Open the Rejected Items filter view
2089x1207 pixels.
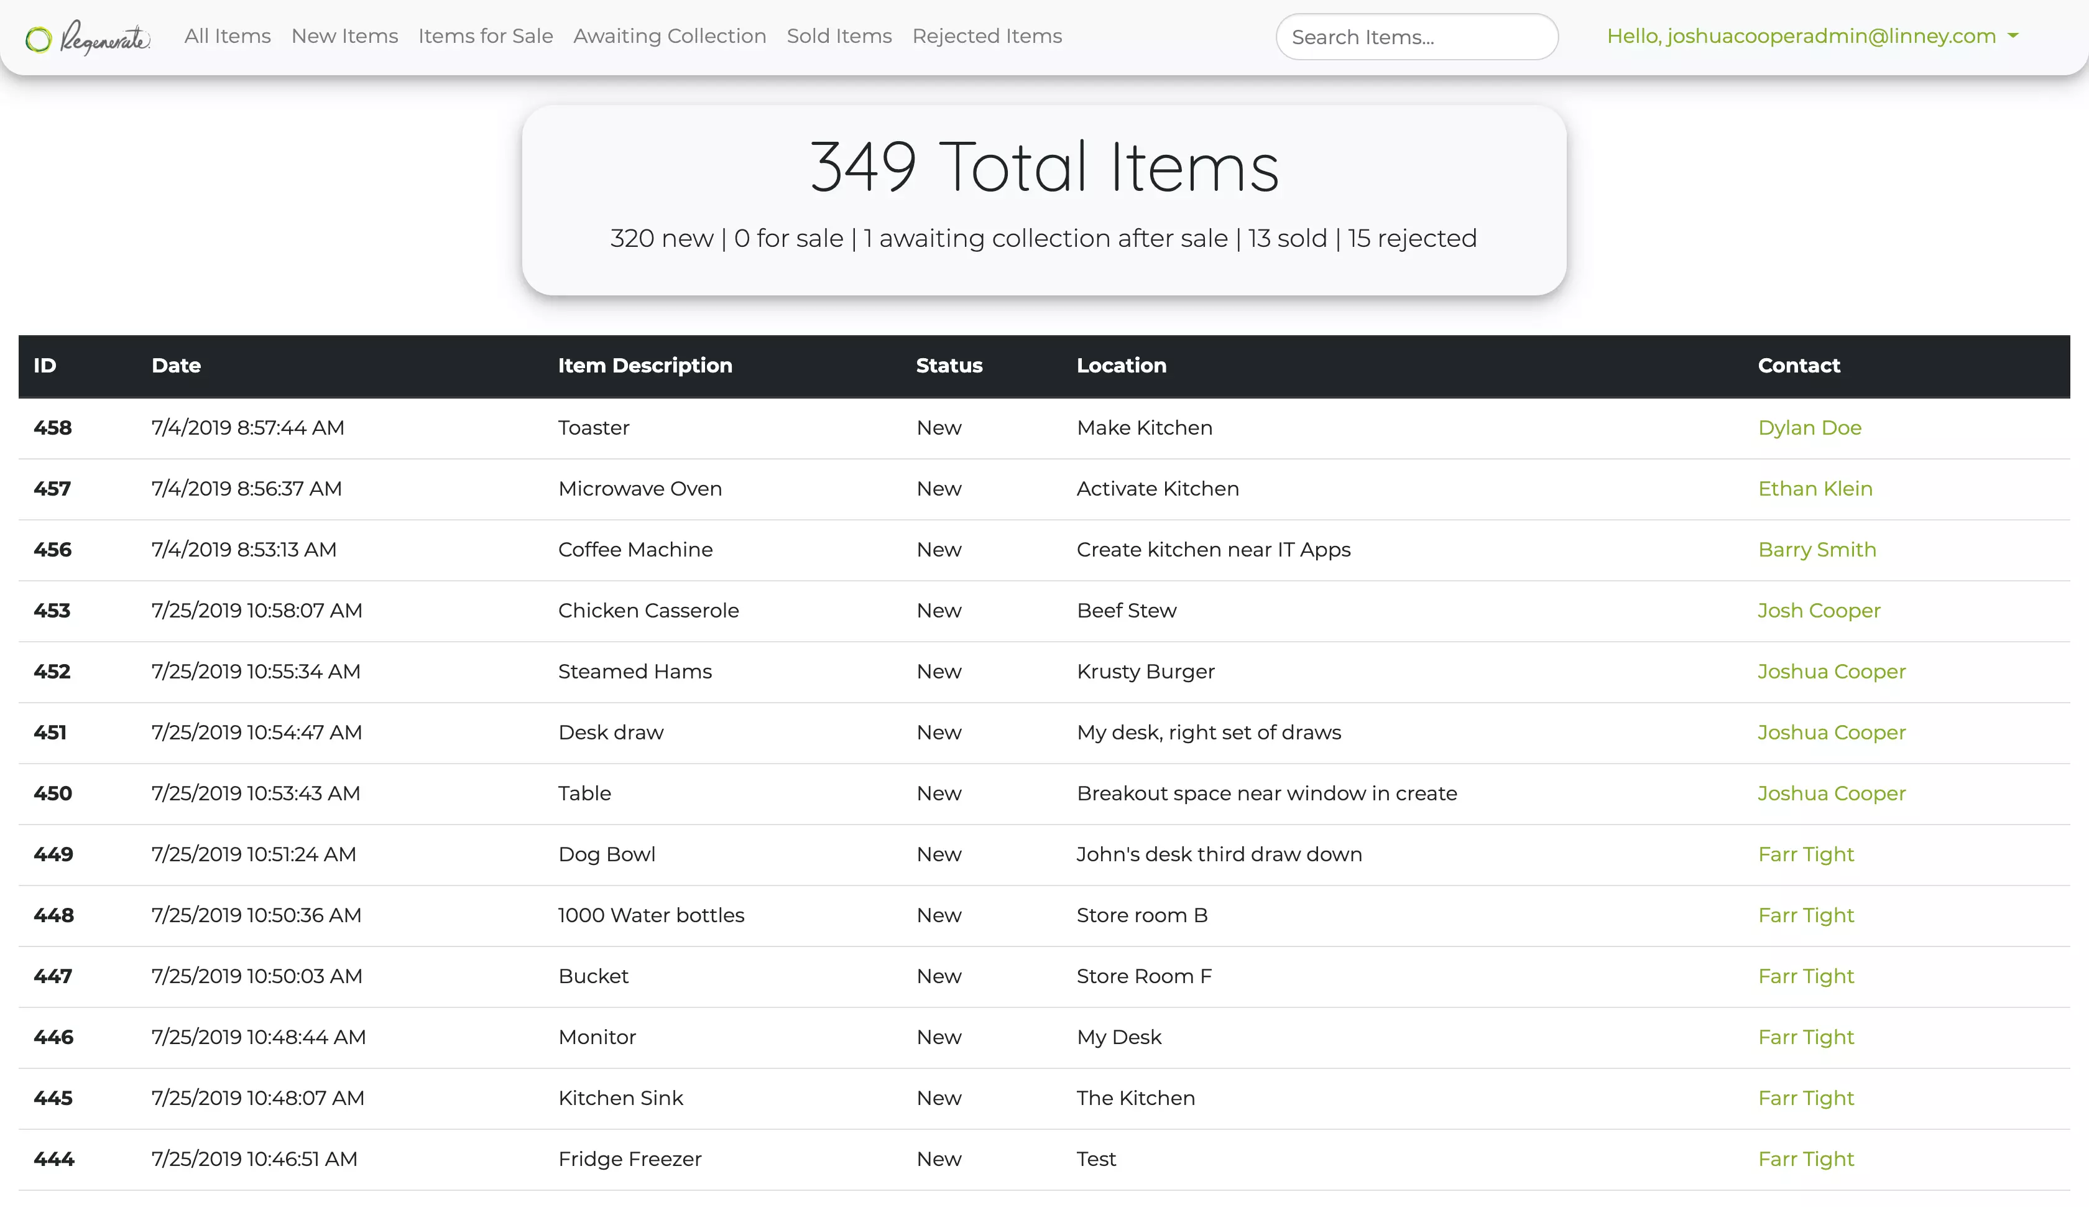tap(987, 36)
